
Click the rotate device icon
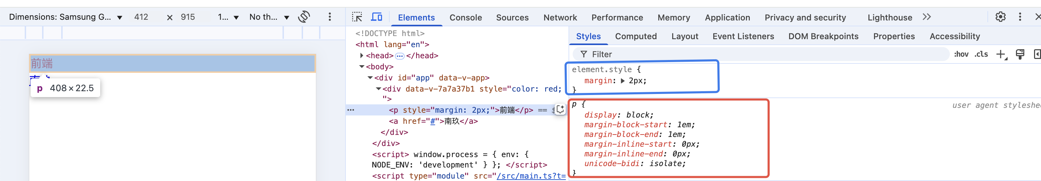tap(304, 17)
